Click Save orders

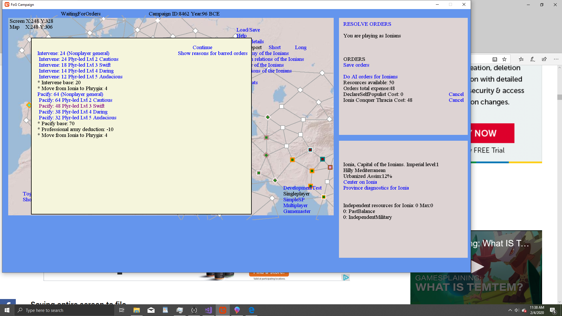tap(356, 65)
